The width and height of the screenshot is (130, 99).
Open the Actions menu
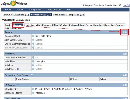click(x=20, y=10)
